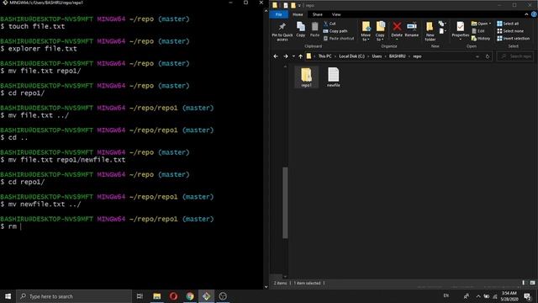
Task: Open the Open button dropdown arrow
Action: point(490,24)
